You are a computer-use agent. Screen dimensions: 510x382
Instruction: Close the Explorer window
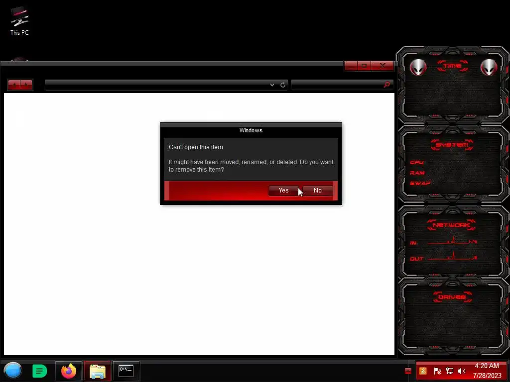[x=382, y=66]
